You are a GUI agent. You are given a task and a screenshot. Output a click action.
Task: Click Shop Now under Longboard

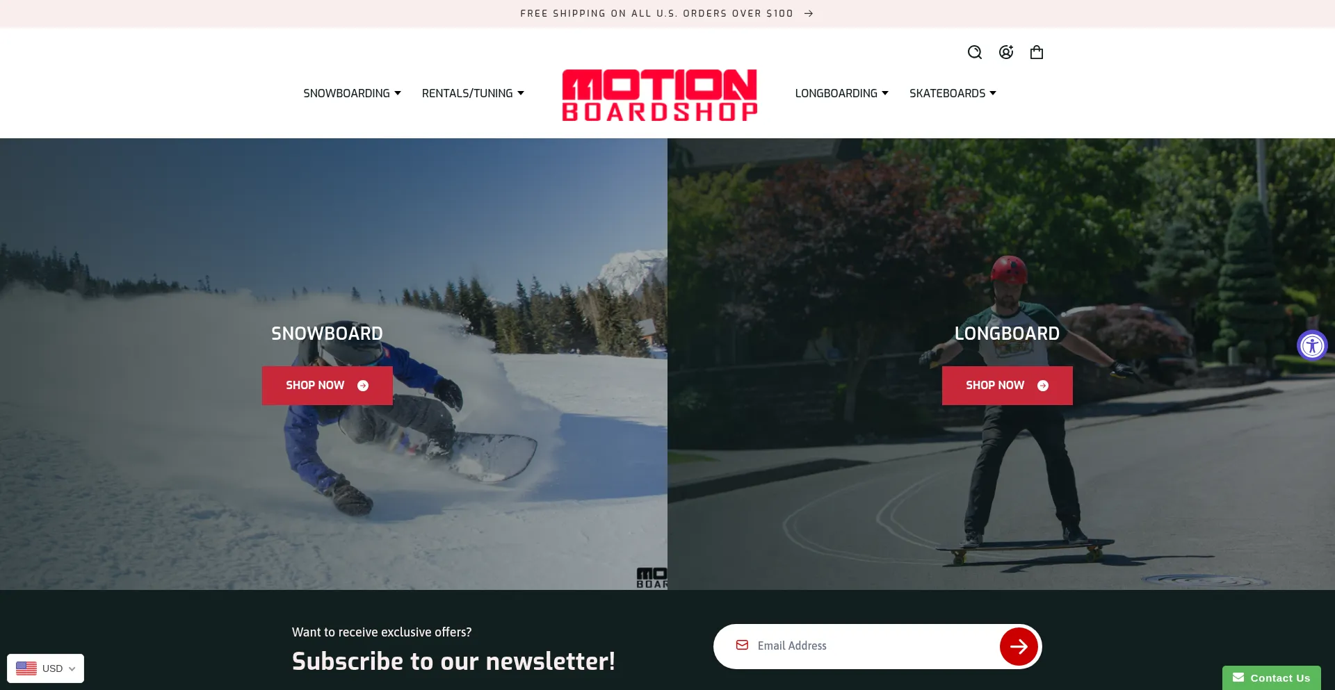[1008, 386]
